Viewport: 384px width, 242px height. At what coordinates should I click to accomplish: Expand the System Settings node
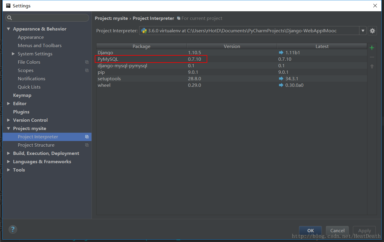pyautogui.click(x=13, y=54)
